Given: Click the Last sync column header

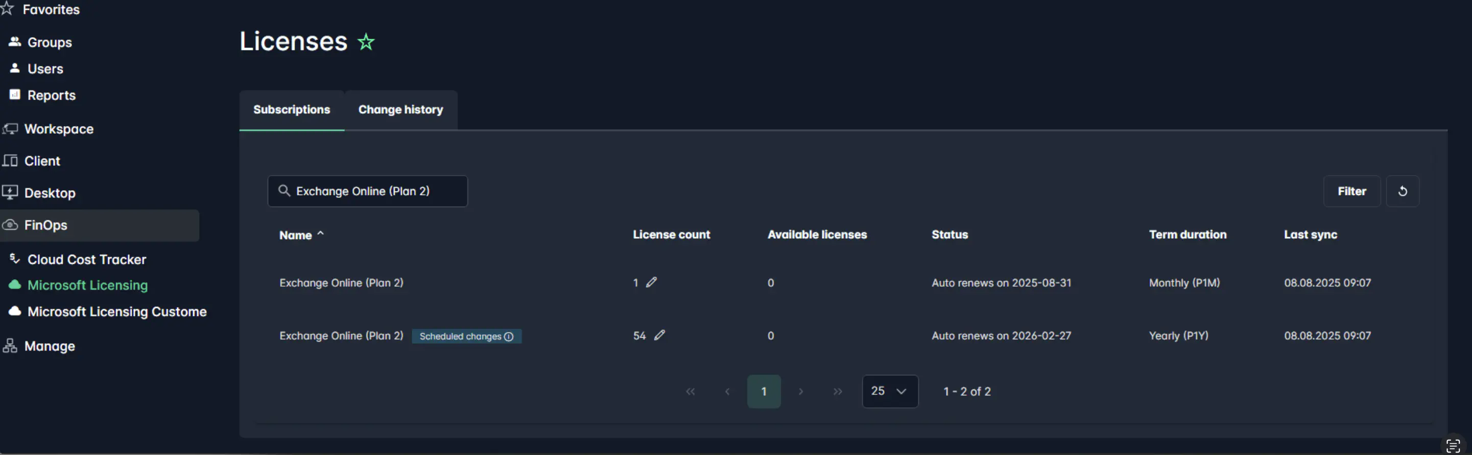Looking at the screenshot, I should coord(1310,235).
